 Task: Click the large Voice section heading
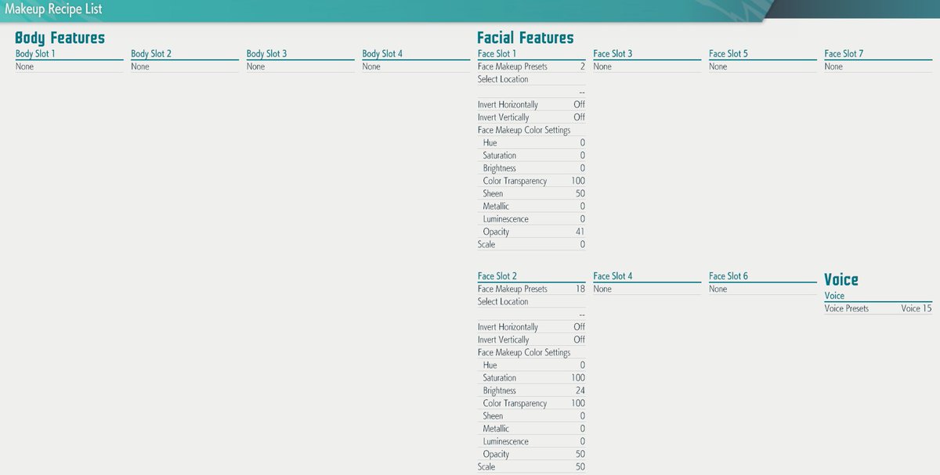(x=841, y=279)
